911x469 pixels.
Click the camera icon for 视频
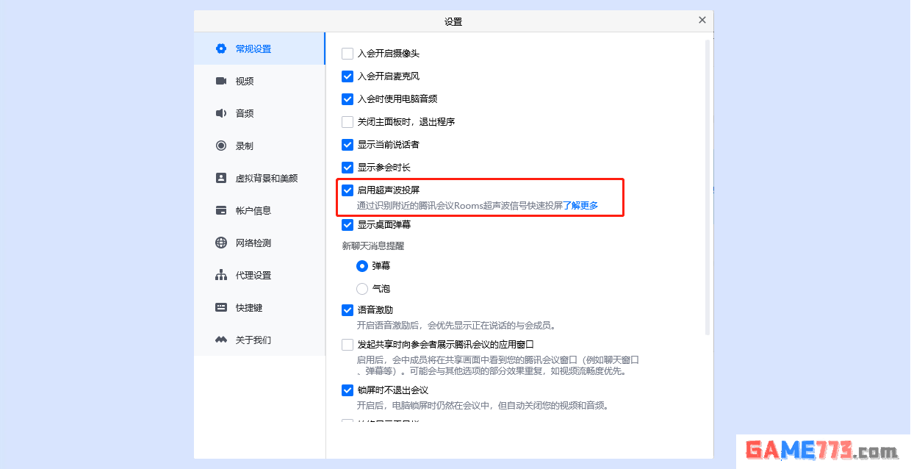click(x=220, y=81)
